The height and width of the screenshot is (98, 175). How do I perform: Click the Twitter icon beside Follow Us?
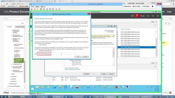click(x=170, y=93)
